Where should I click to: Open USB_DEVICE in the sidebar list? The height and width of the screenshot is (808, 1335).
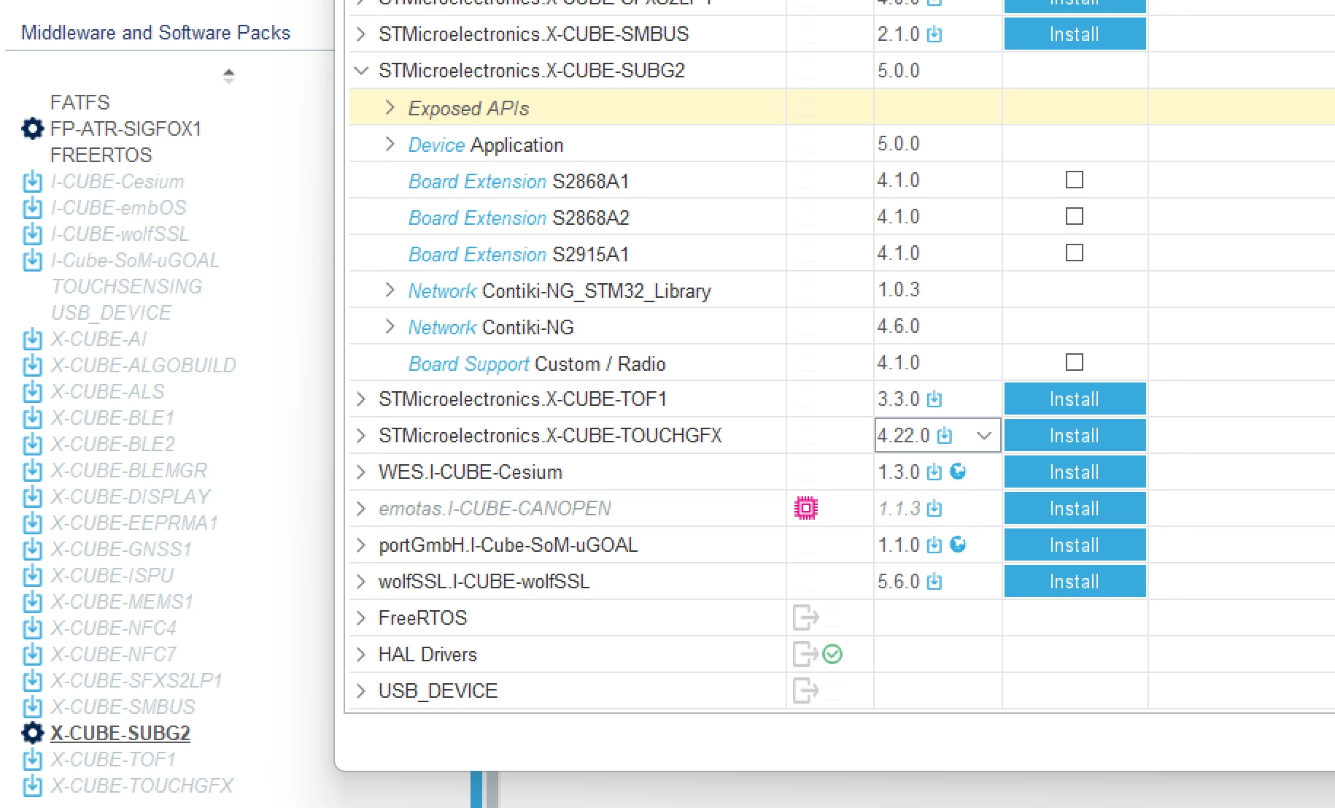[111, 312]
